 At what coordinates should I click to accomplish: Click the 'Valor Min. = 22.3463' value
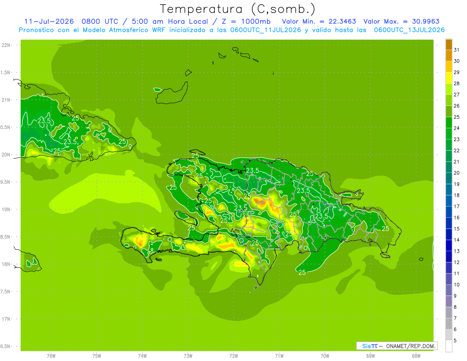point(319,21)
